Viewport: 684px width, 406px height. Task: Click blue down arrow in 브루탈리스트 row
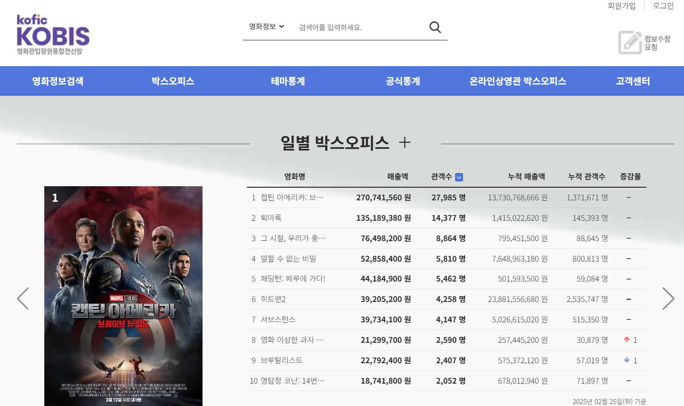[627, 360]
